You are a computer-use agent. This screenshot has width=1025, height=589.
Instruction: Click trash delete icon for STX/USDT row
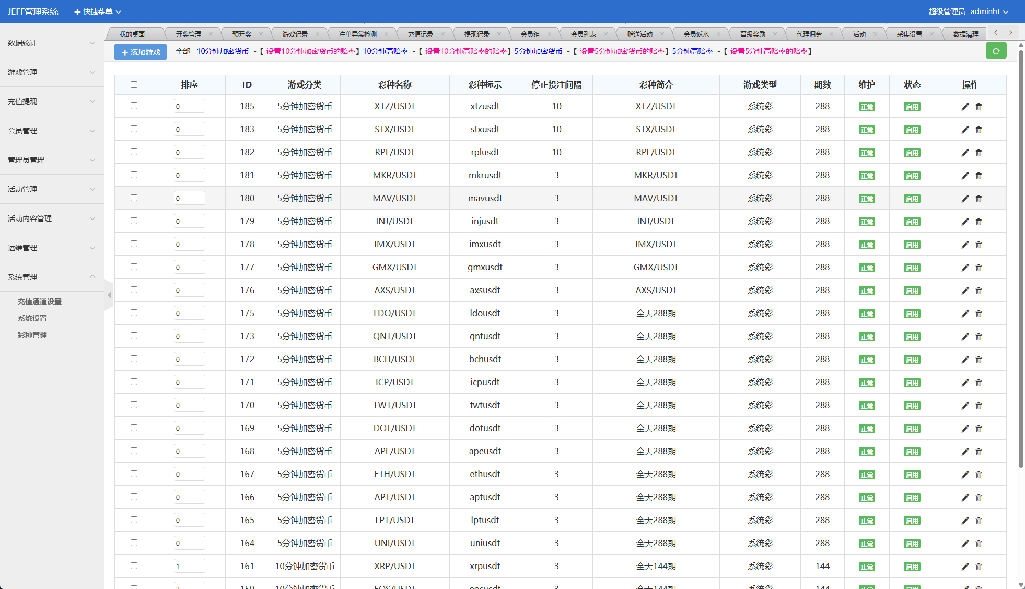pos(979,130)
